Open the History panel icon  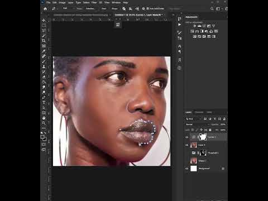pos(179,19)
